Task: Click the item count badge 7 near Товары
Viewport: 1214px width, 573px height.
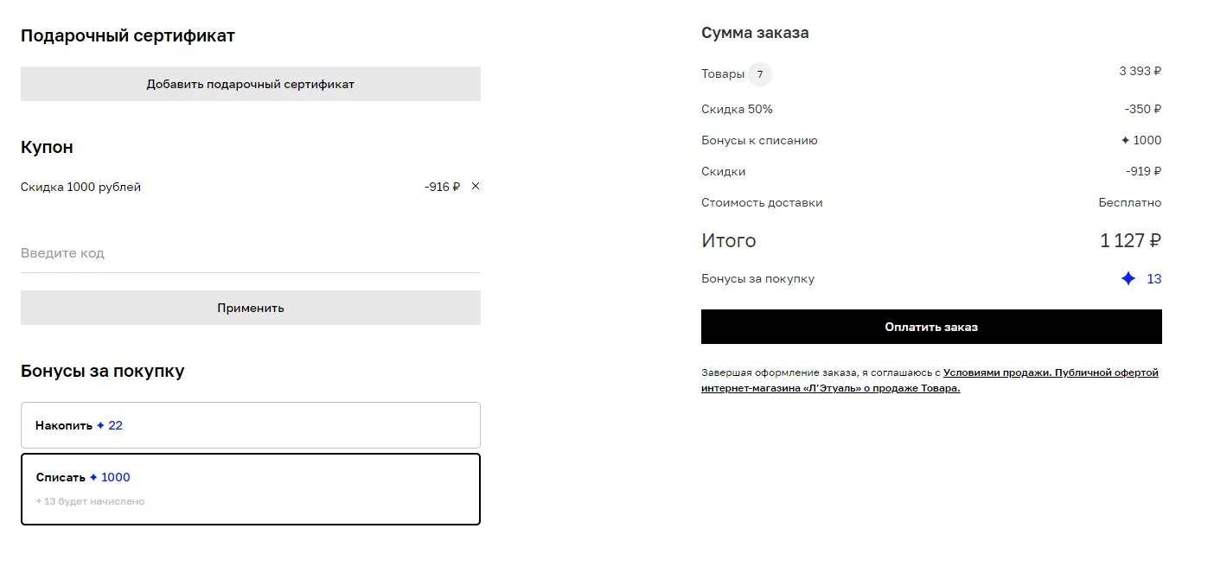Action: coord(760,74)
